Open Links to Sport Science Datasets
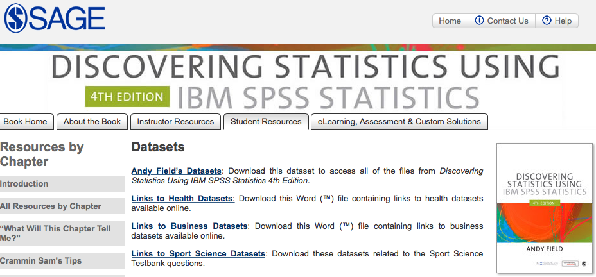The width and height of the screenshot is (596, 277). tap(198, 253)
